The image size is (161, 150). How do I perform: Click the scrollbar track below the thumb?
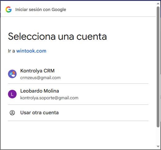(x=158, y=136)
